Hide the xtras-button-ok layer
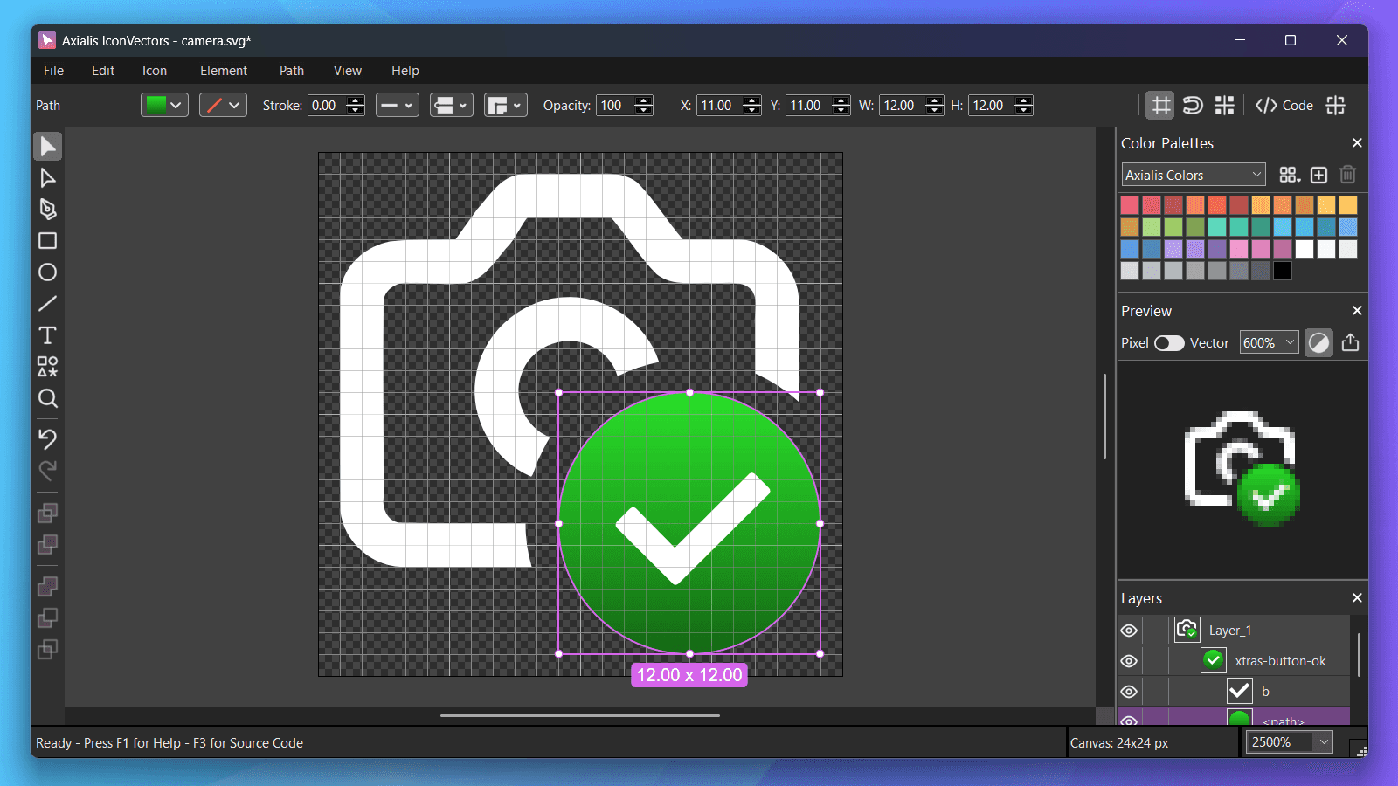The height and width of the screenshot is (786, 1398). point(1129,661)
